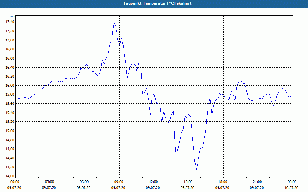This screenshot has width=308, height=192.
Task: Click the curve's lowest point after 15:00
Action: [x=196, y=169]
